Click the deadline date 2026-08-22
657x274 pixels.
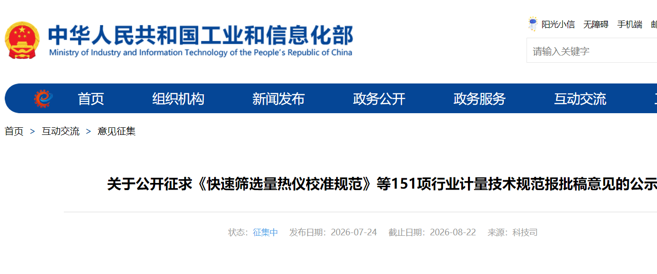click(453, 232)
